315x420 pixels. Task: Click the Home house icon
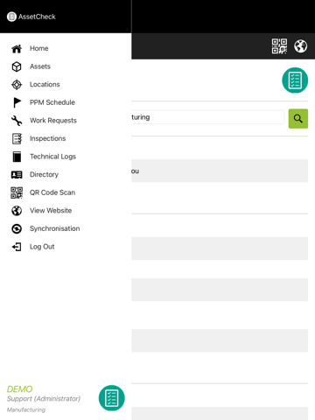pyautogui.click(x=17, y=49)
